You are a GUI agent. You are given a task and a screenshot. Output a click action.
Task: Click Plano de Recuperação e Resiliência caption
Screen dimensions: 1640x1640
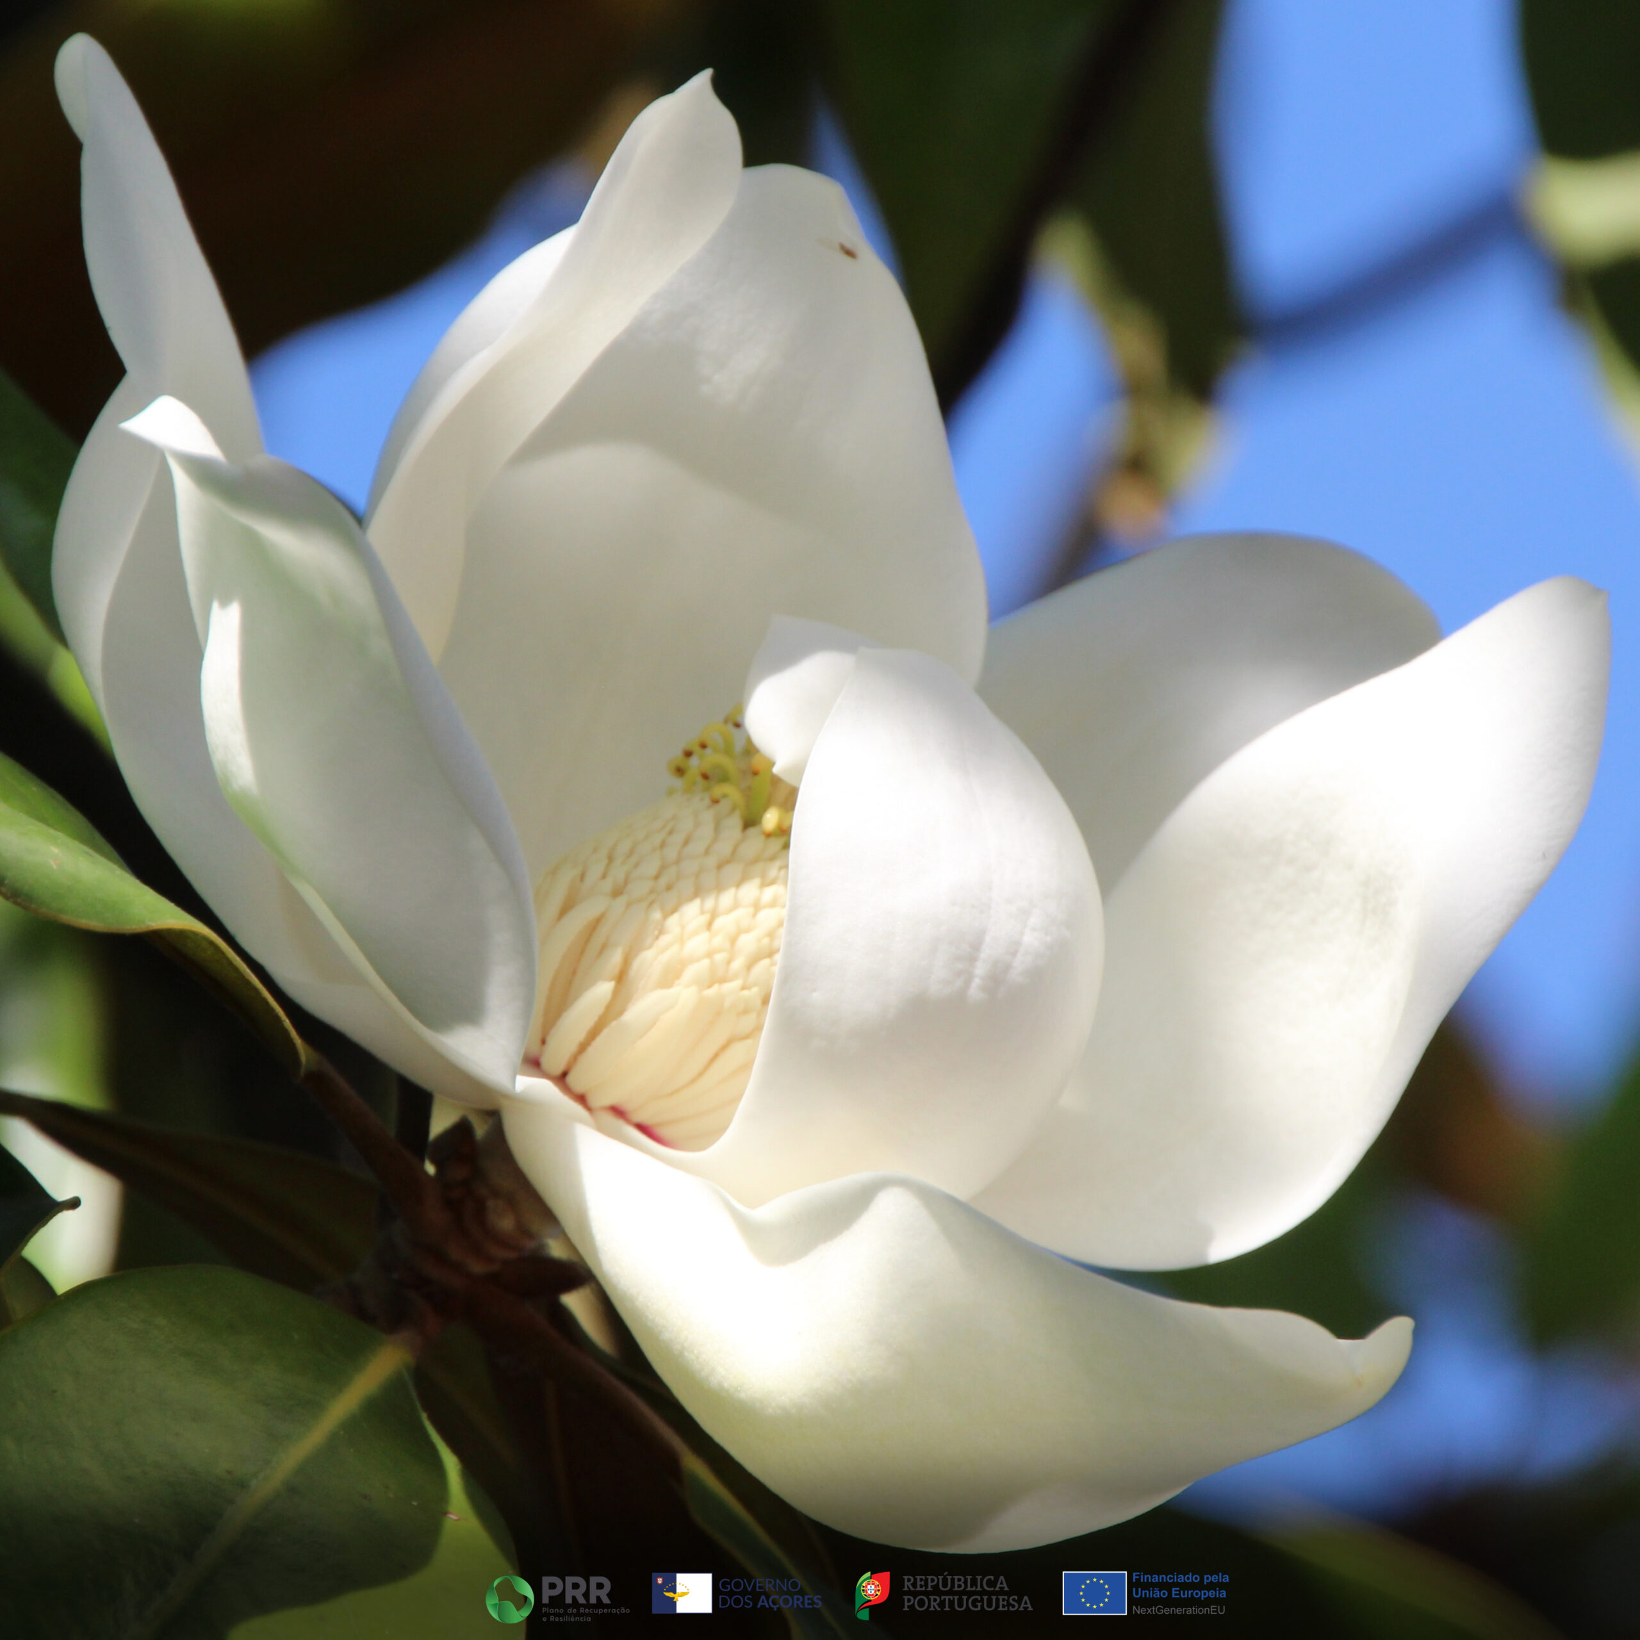(x=585, y=1614)
